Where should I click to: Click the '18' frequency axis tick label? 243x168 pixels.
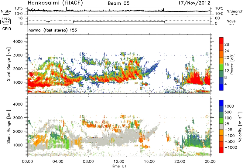coord(20,18)
